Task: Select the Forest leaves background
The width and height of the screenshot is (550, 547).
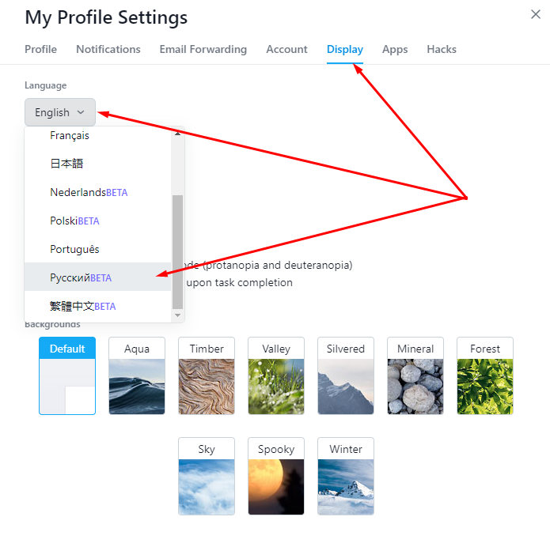Action: click(x=485, y=375)
